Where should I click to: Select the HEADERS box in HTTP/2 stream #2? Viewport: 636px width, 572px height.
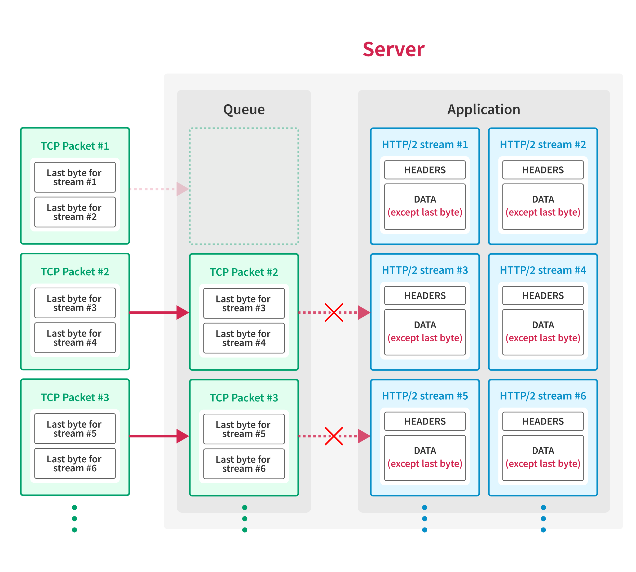[x=543, y=170]
